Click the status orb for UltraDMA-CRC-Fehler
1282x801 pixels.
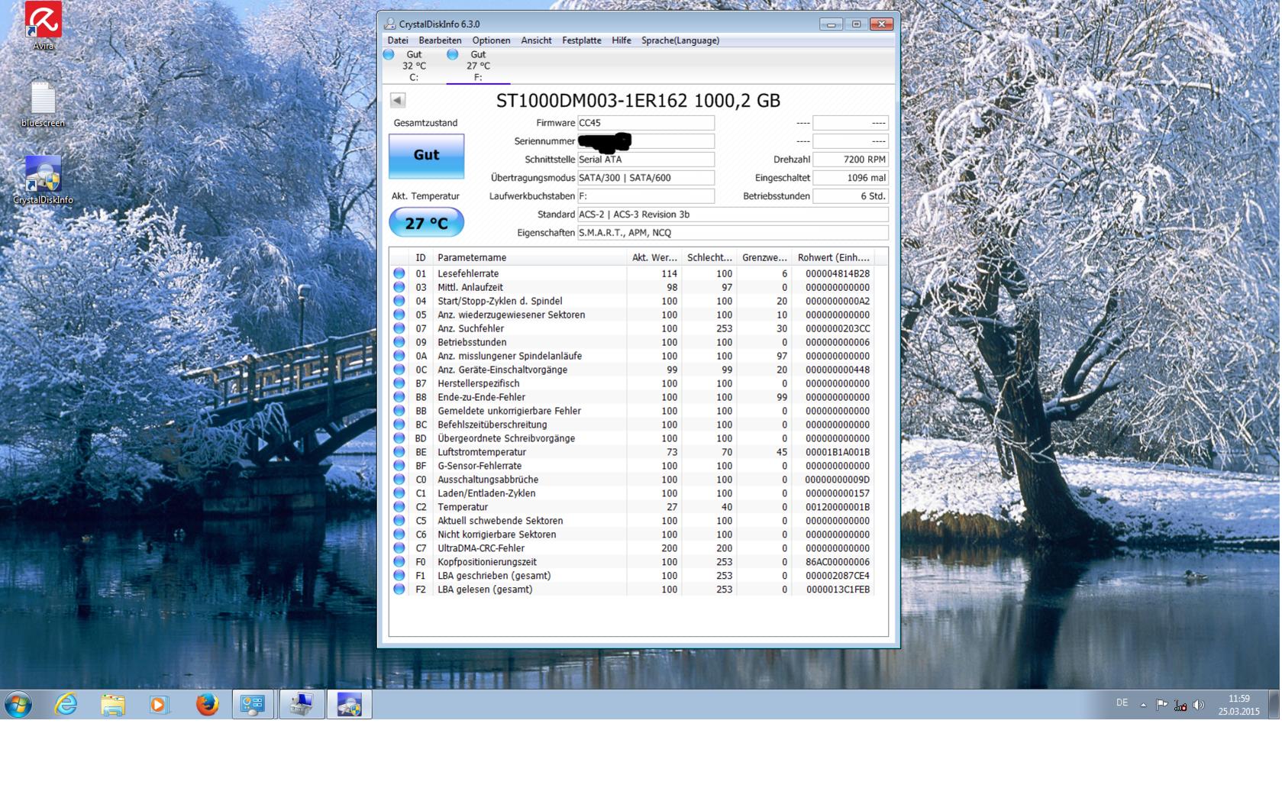click(399, 548)
